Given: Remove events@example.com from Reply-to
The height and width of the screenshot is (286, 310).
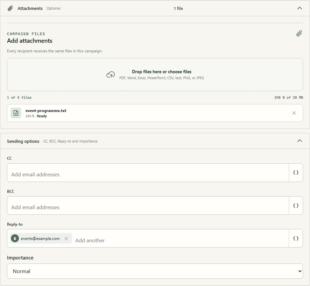Looking at the screenshot, I should 66,239.
